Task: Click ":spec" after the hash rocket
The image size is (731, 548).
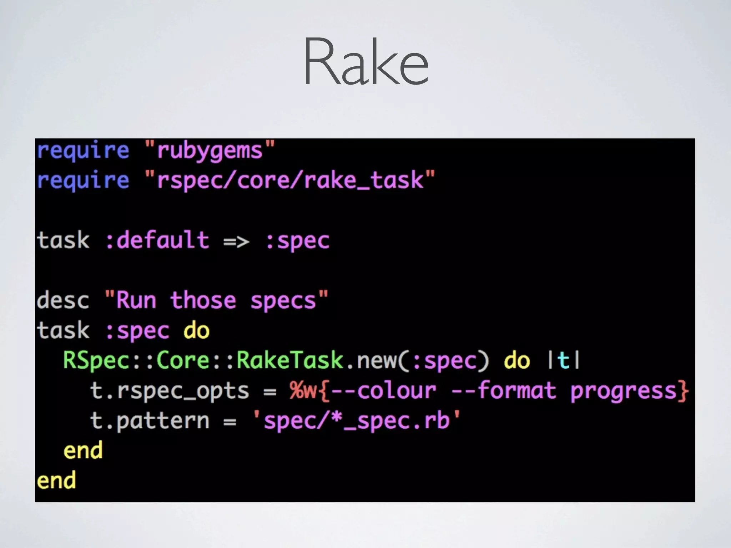Action: 297,241
